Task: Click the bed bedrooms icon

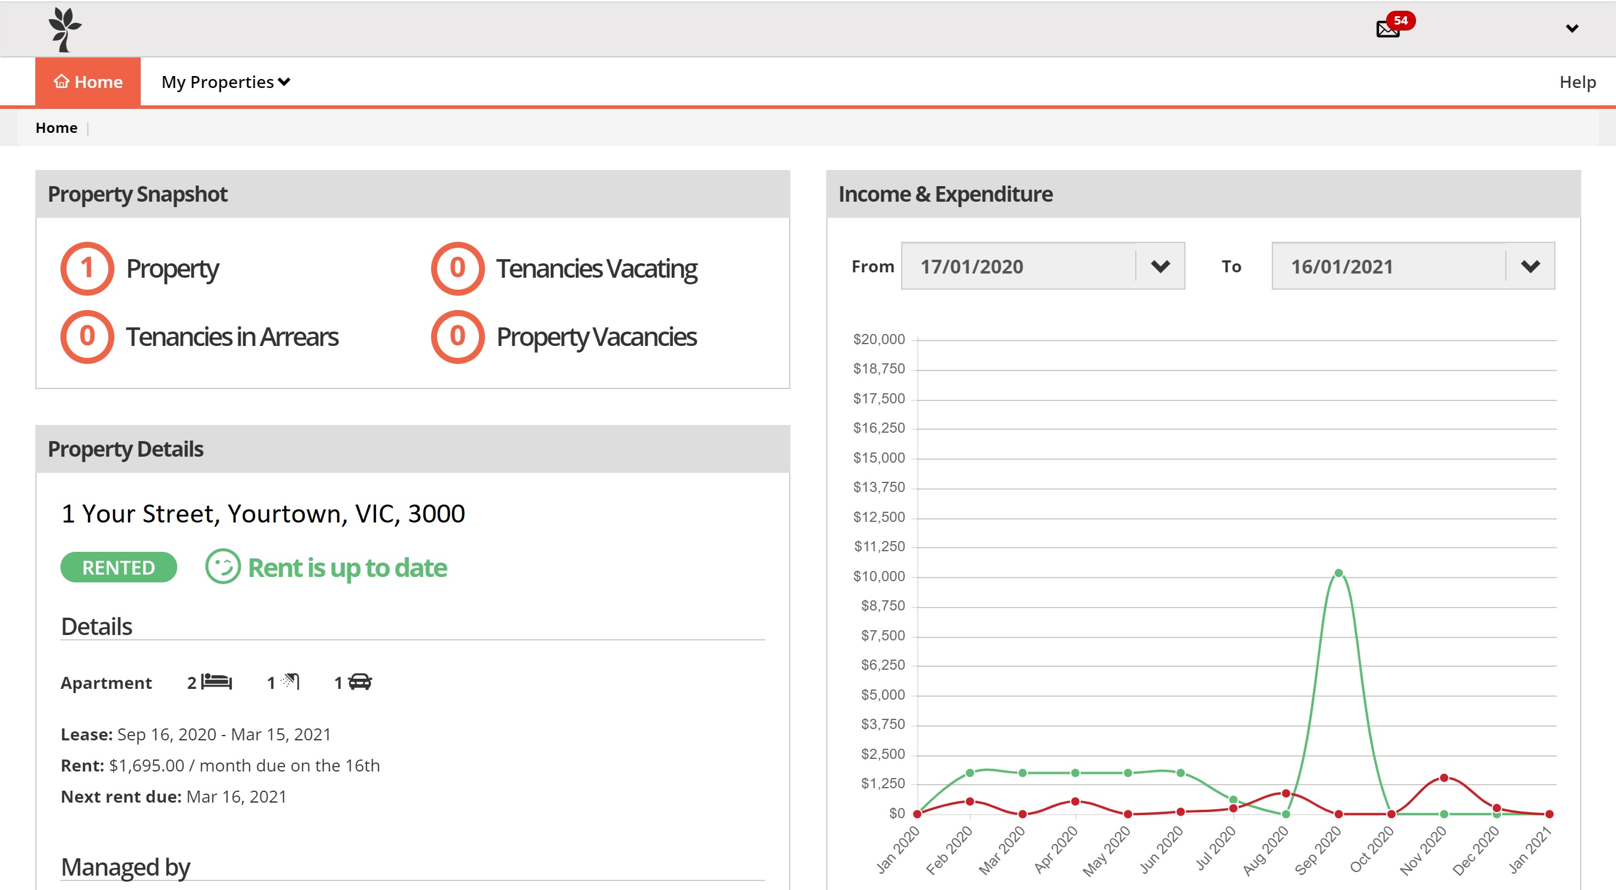Action: (216, 682)
